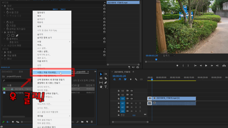Collapse the Motion effect group
Screen dimensions: 228x128
[x=2, y=6]
